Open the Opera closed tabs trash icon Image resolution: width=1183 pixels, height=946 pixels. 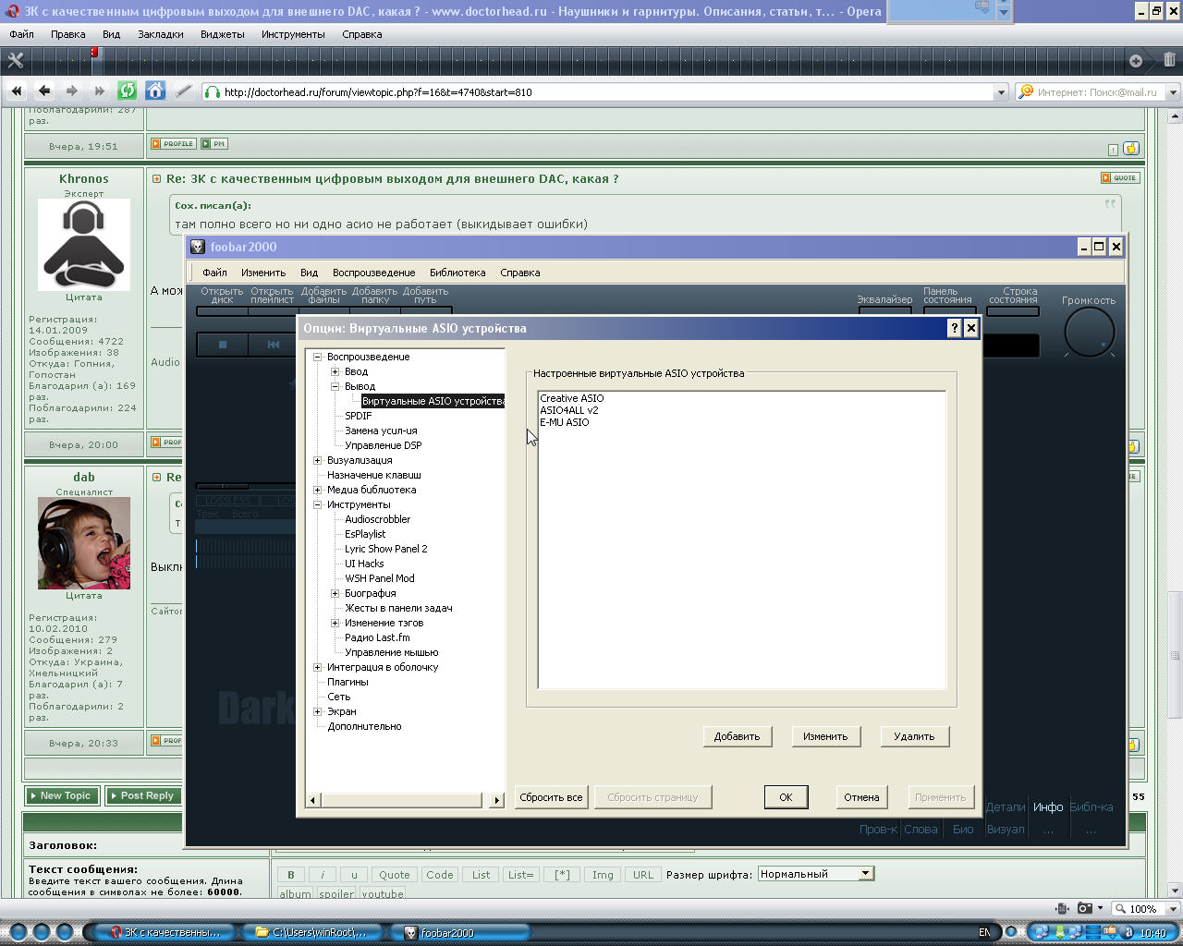click(x=1169, y=60)
